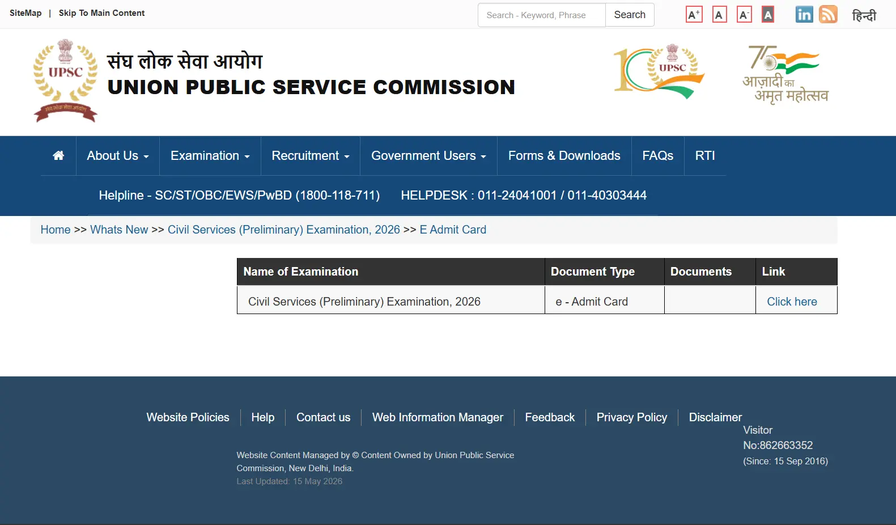The width and height of the screenshot is (896, 525).
Task: Open the FAQs menu item
Action: point(658,155)
